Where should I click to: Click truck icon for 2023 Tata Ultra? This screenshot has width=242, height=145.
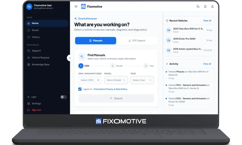[169, 30]
